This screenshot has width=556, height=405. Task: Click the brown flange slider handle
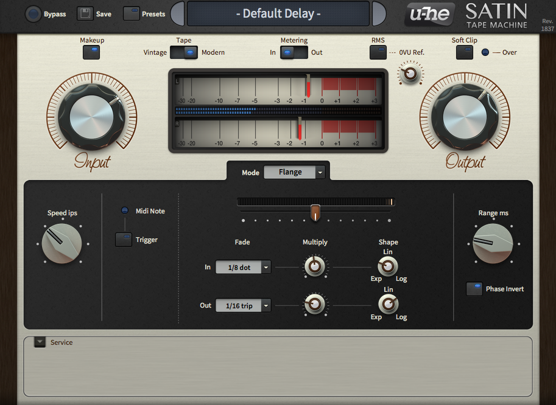click(315, 213)
